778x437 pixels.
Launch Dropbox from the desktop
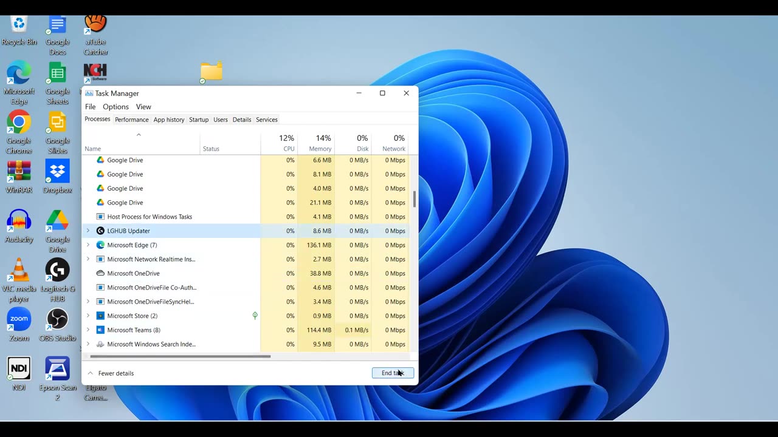(57, 177)
